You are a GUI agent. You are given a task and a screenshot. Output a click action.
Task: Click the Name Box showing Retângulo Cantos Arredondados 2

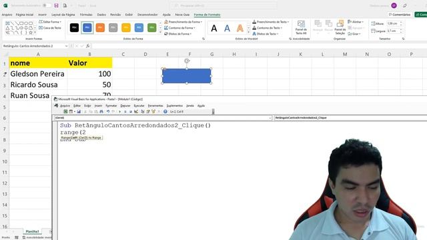pos(35,46)
